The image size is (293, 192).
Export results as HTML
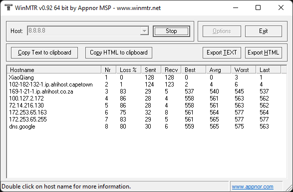264,52
